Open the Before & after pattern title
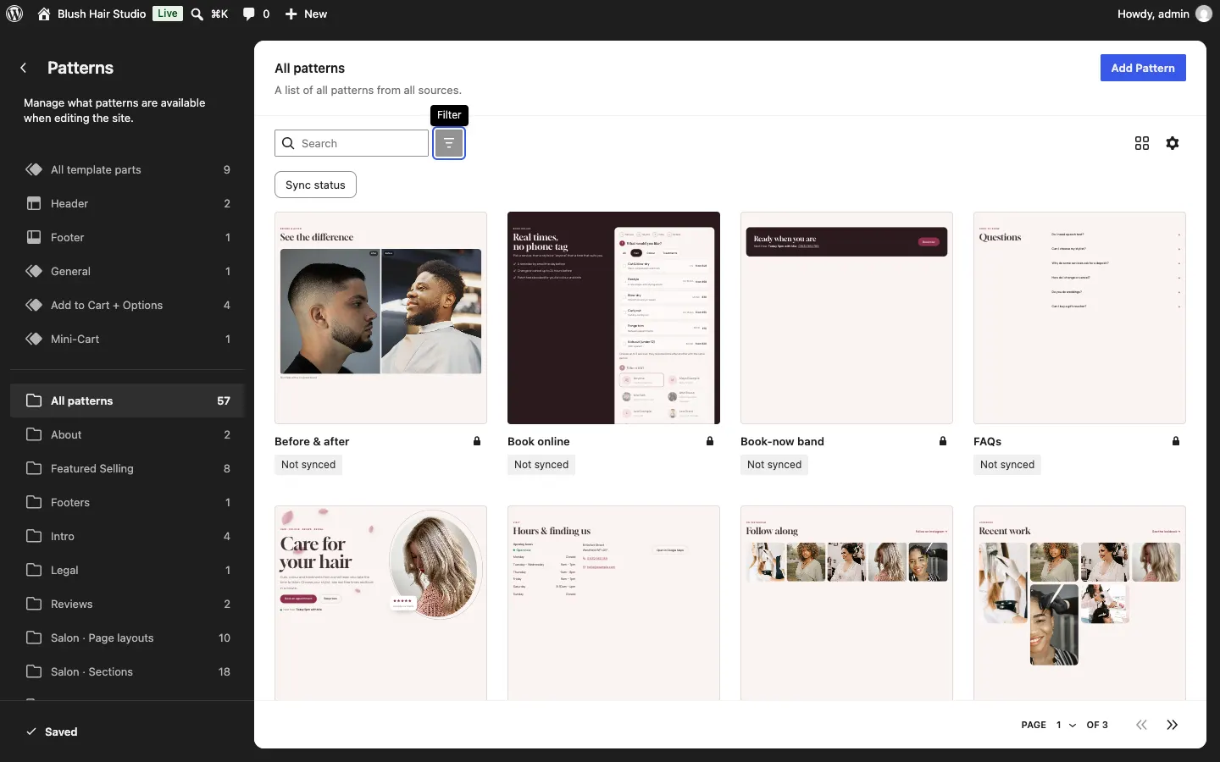1220x762 pixels. 312,441
